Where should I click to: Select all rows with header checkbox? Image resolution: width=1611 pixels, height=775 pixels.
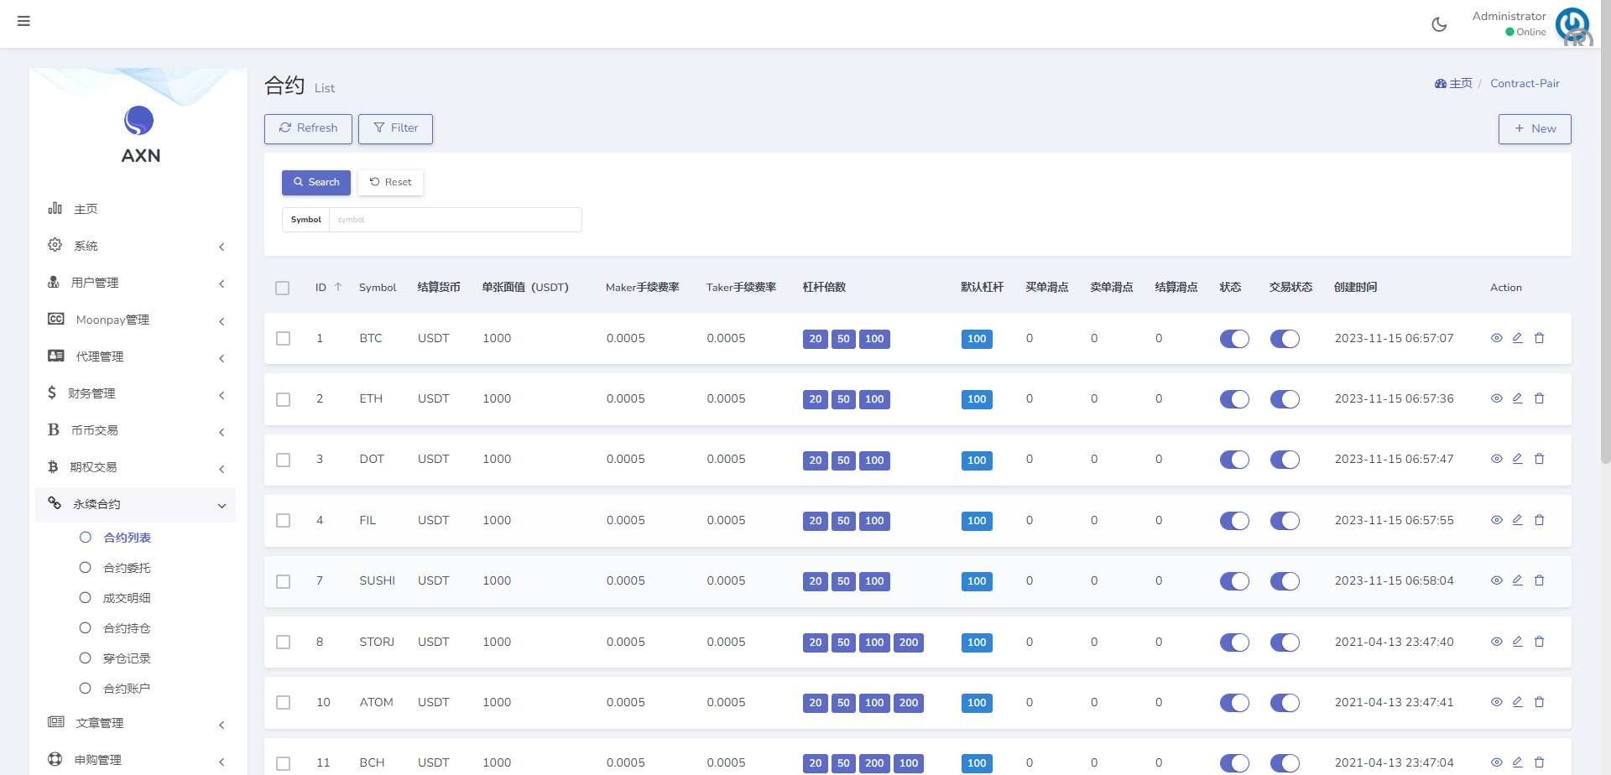[283, 288]
